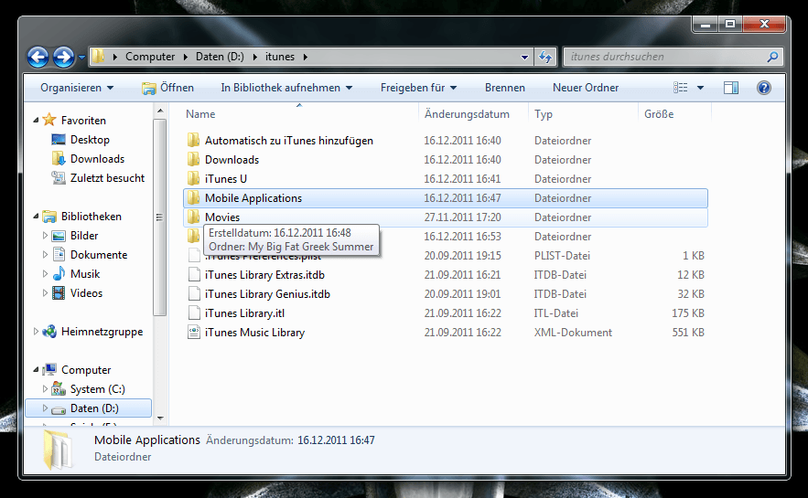Open the 'Freigeben für' menu
808x498 pixels.
point(418,88)
